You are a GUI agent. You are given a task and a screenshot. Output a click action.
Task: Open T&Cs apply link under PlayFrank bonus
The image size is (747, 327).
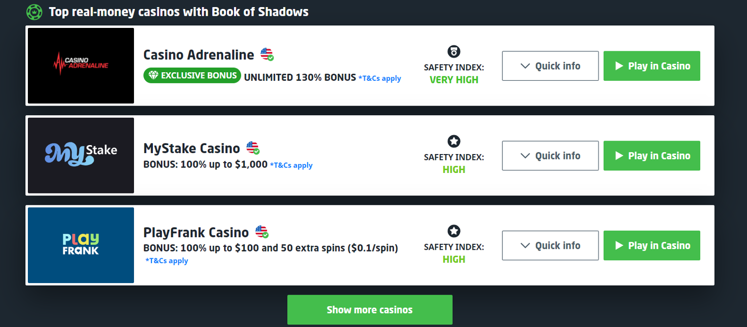click(x=167, y=261)
